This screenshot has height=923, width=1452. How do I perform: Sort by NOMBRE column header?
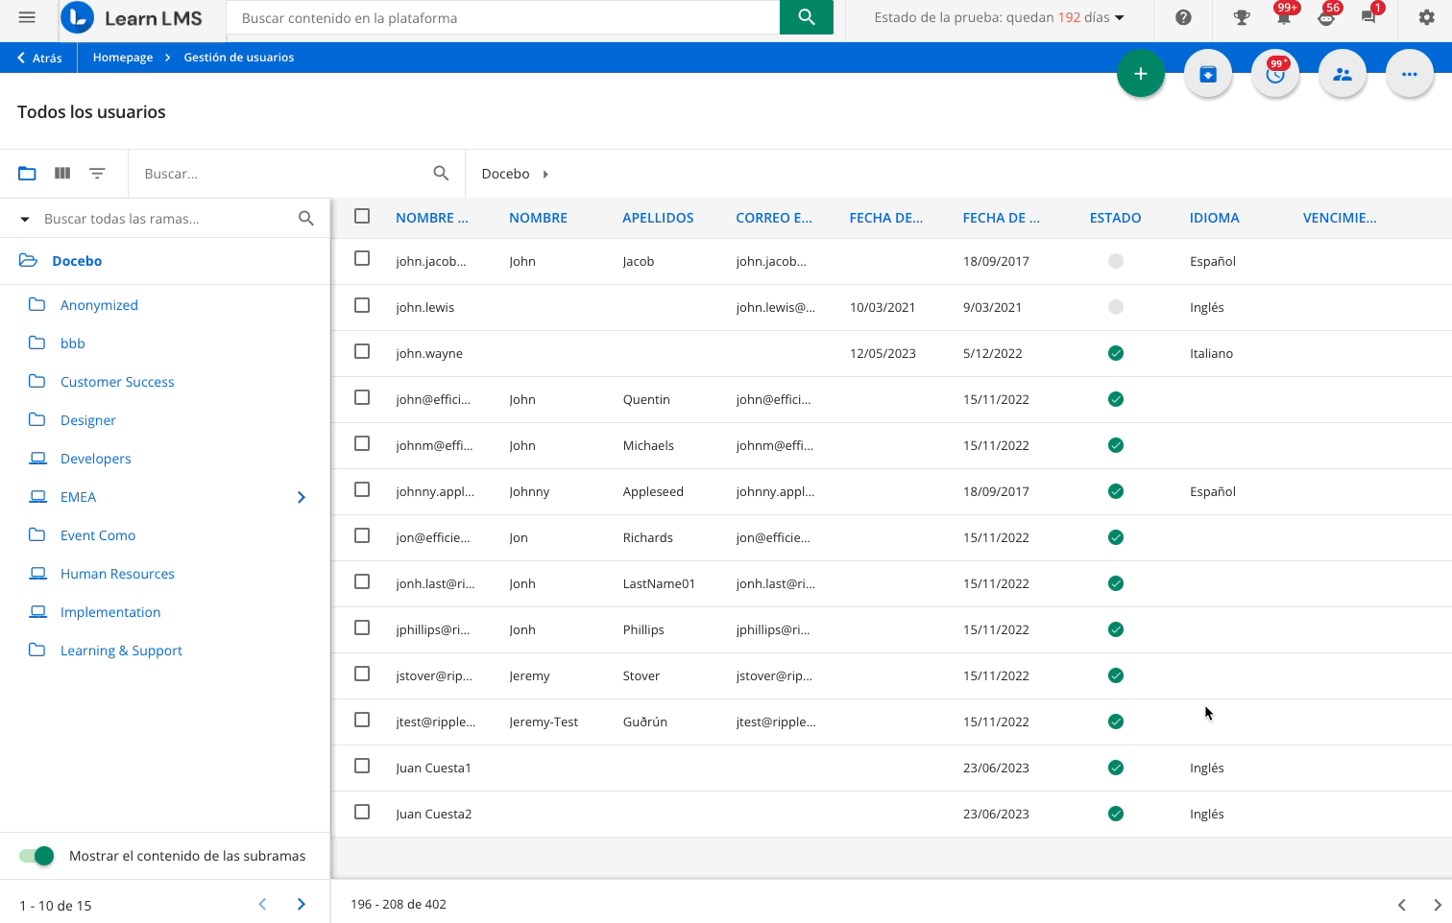[x=538, y=218]
